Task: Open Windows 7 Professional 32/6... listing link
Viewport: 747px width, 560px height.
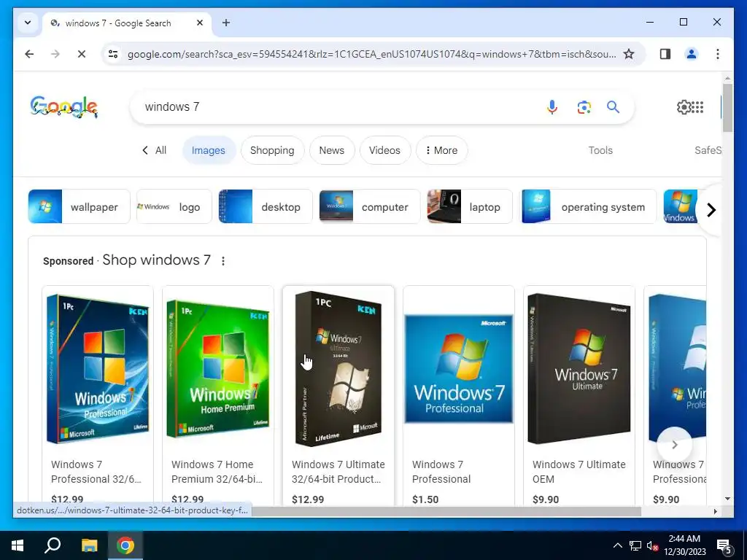Action: point(96,472)
